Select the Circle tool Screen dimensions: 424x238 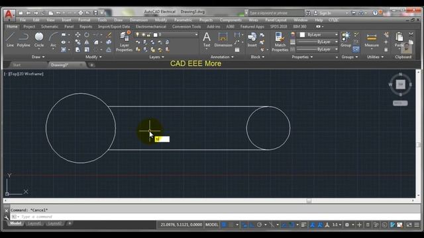pos(39,40)
